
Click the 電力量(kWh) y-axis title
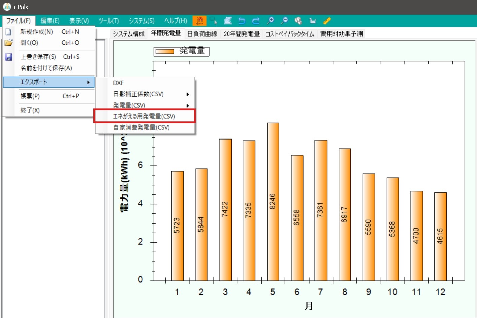pyautogui.click(x=124, y=173)
